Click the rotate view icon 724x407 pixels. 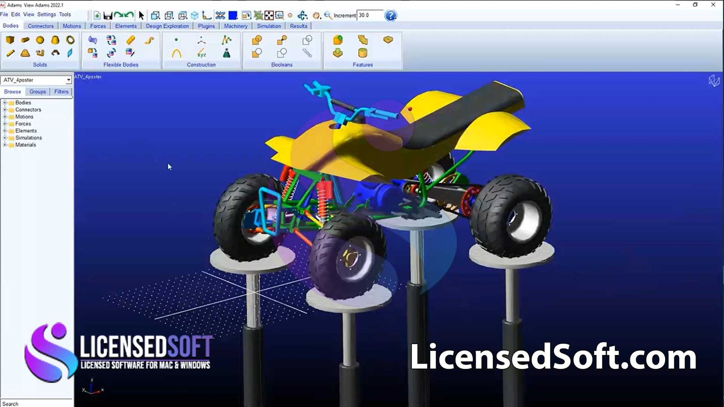pos(302,15)
